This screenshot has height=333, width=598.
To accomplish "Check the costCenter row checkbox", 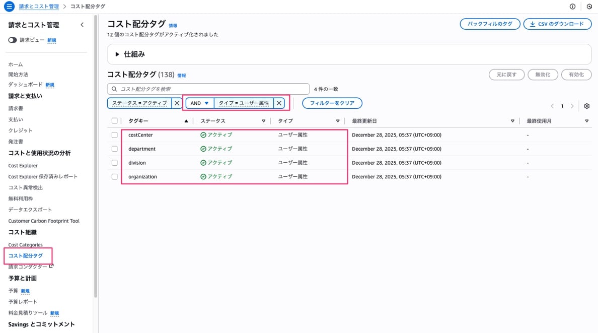I will 115,135.
